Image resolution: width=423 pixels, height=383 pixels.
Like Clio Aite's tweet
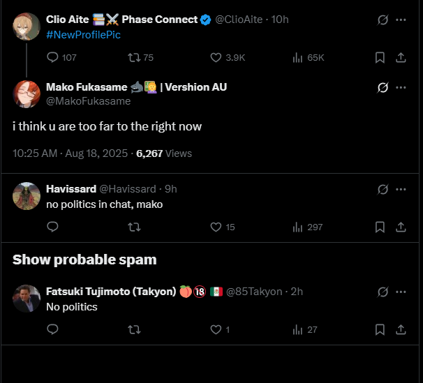click(216, 57)
